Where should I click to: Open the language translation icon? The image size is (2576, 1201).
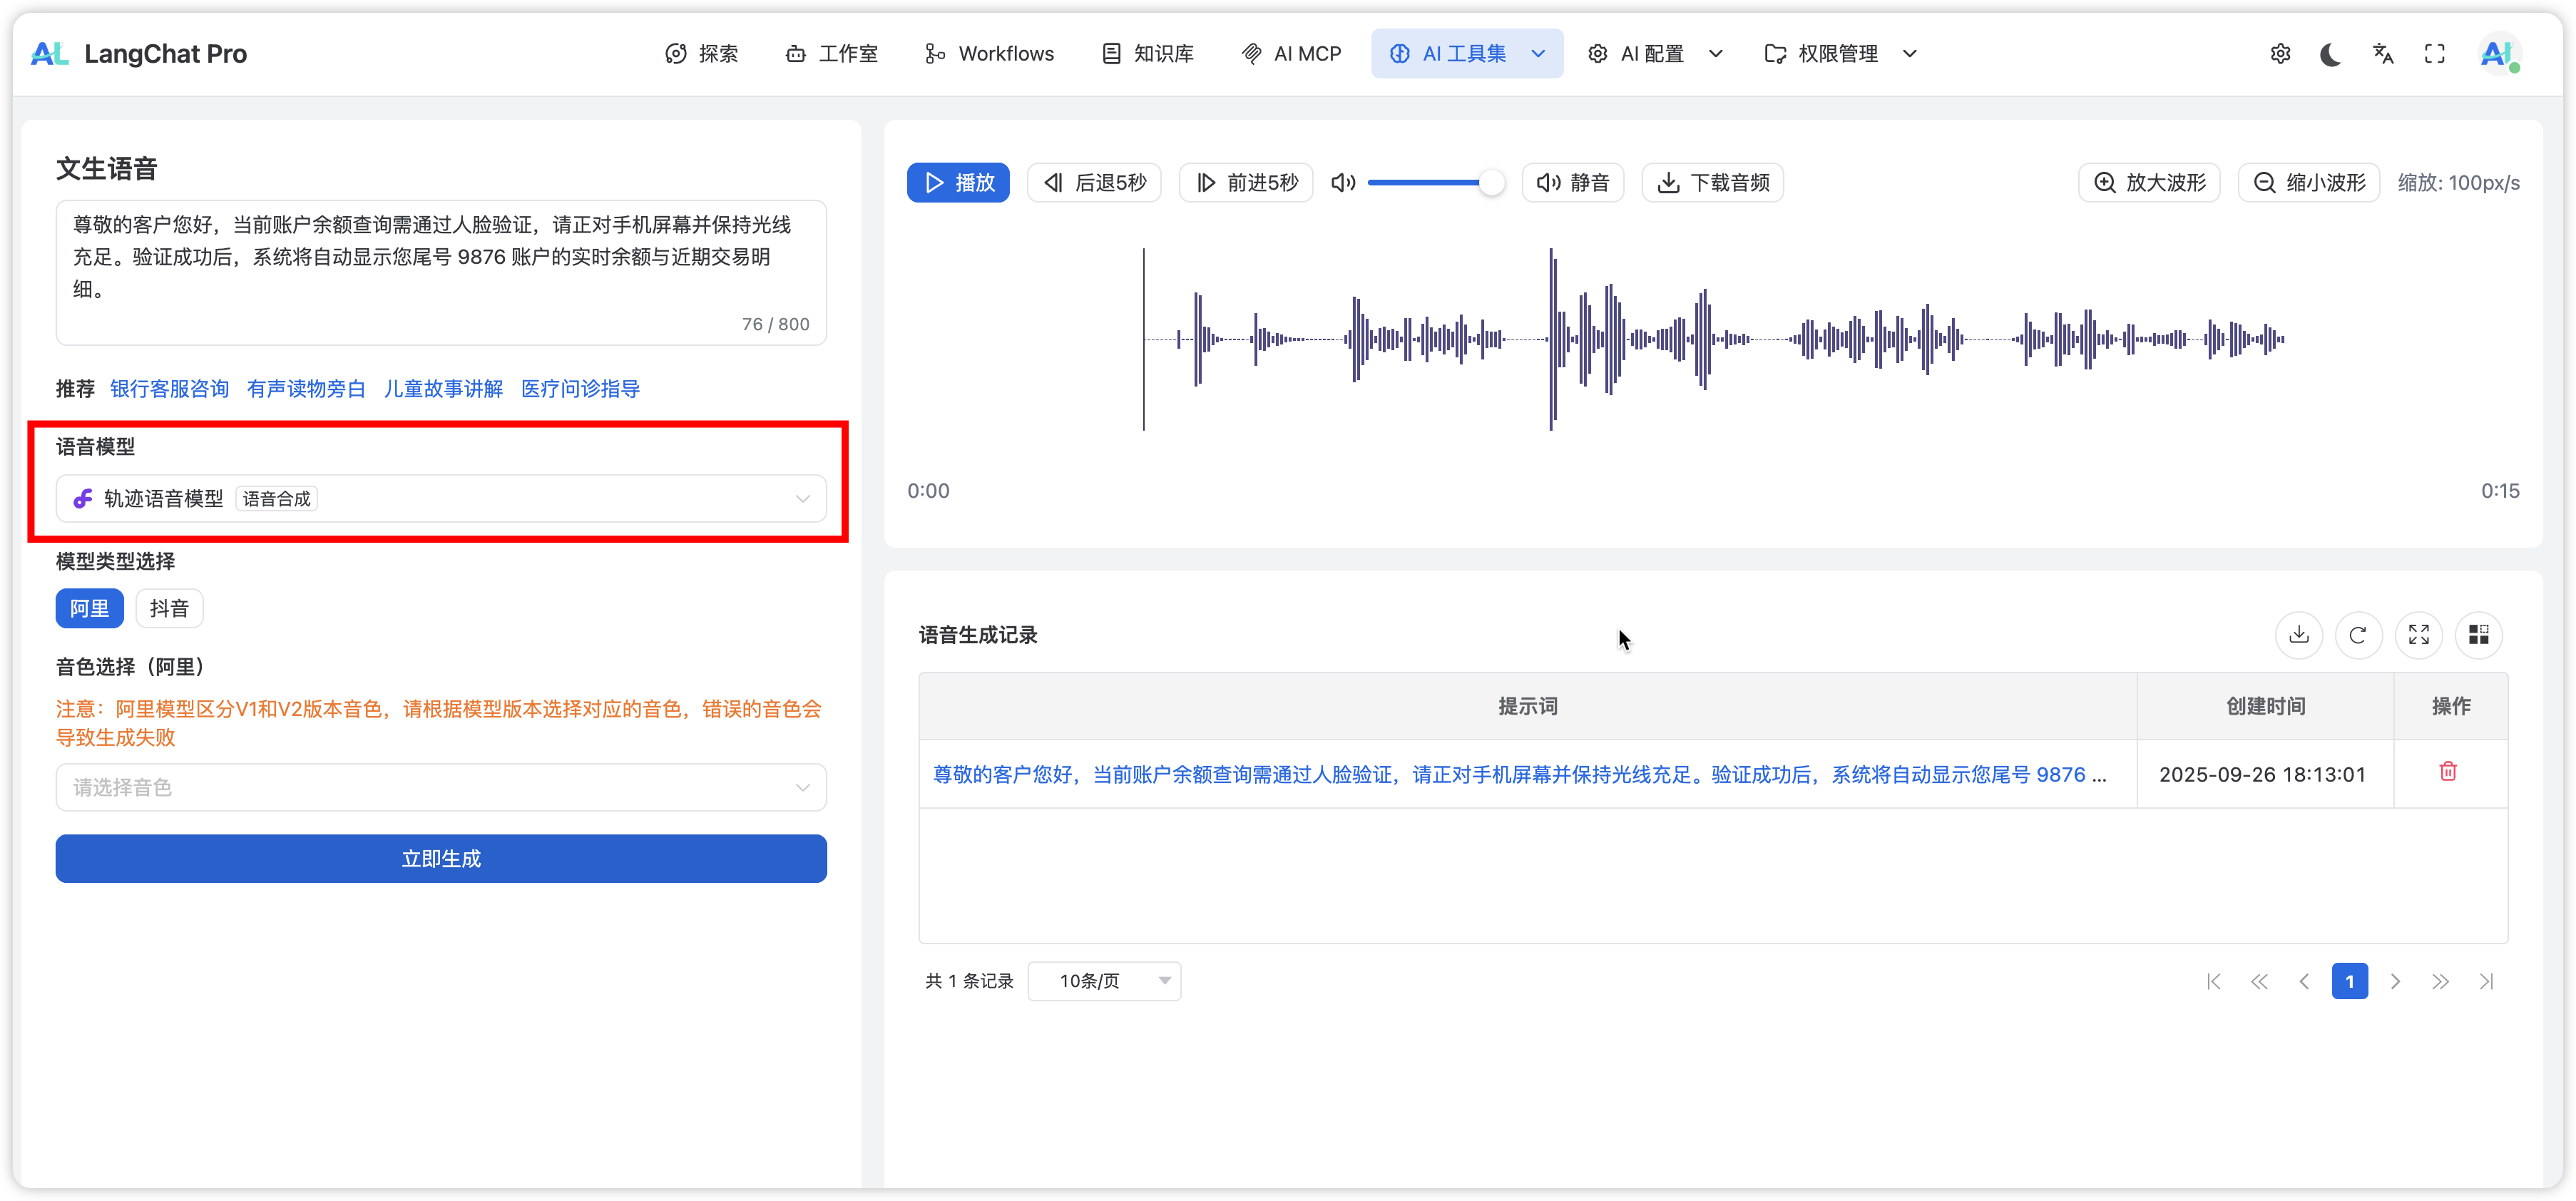2383,54
